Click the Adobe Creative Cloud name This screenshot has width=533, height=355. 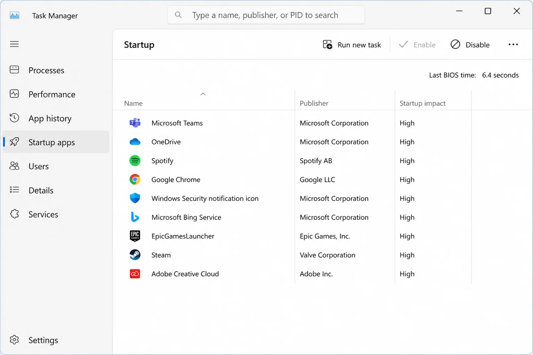[185, 274]
